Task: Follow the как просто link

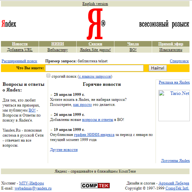Action: point(82,105)
